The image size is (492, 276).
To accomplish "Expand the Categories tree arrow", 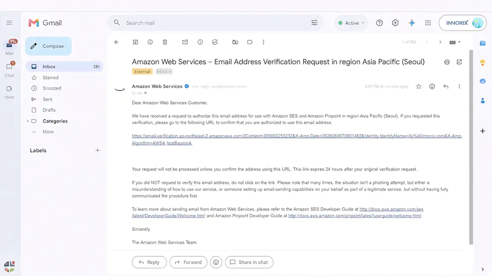I will click(x=28, y=121).
